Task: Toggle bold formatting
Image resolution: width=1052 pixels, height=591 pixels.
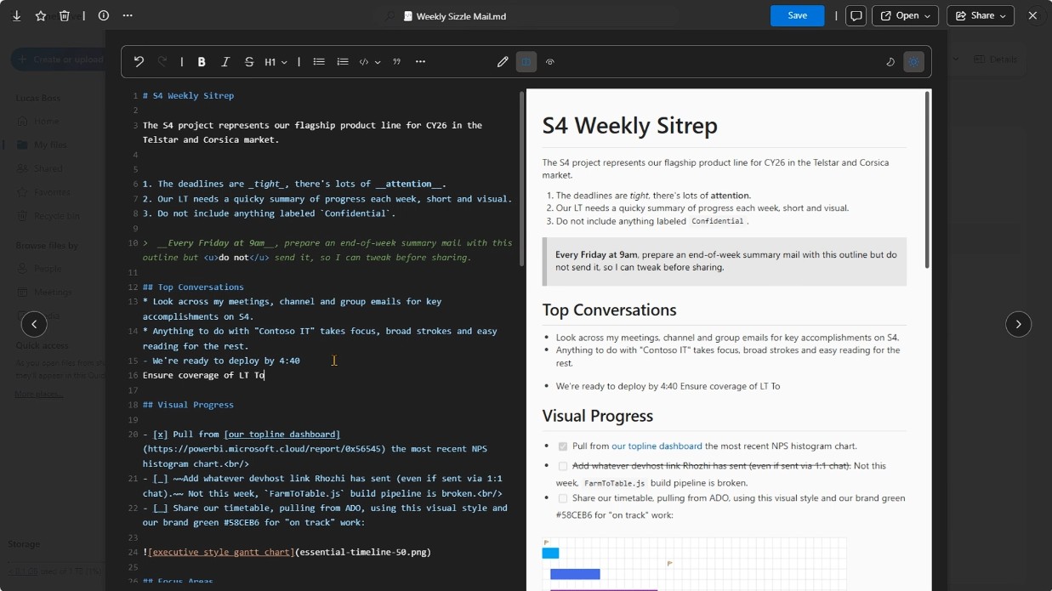Action: pos(202,61)
